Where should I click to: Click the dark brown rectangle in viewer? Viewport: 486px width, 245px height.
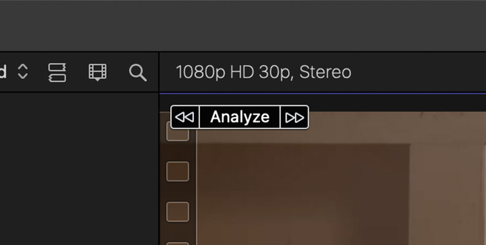pyautogui.click(x=303, y=194)
